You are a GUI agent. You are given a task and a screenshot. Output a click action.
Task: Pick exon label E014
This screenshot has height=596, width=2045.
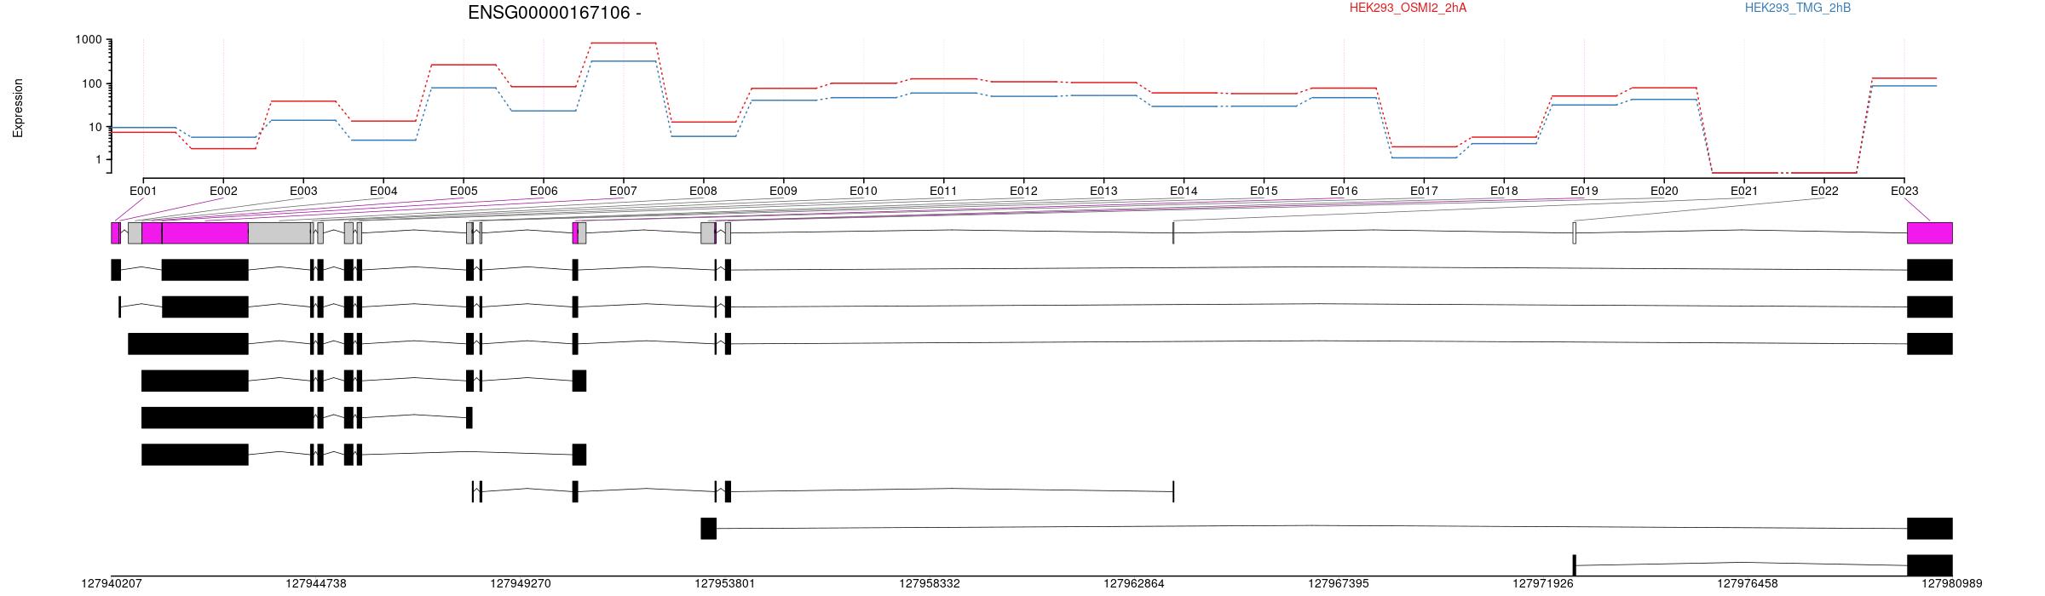[x=1184, y=192]
